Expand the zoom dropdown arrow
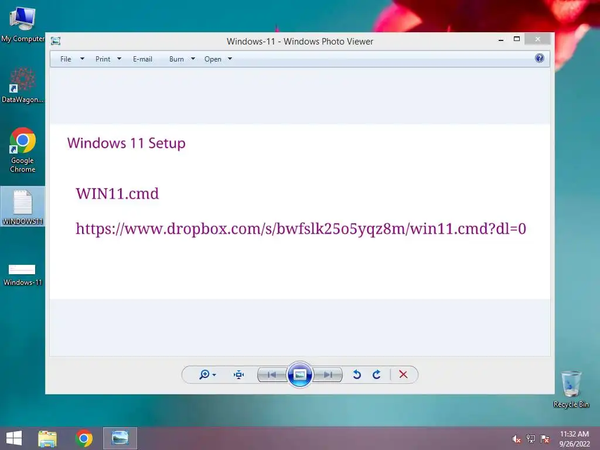 pyautogui.click(x=214, y=375)
